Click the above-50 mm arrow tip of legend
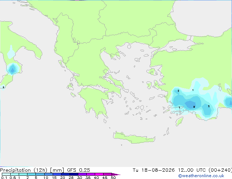Image resolution: width=232 pixels, height=179 pixels. click(116, 174)
